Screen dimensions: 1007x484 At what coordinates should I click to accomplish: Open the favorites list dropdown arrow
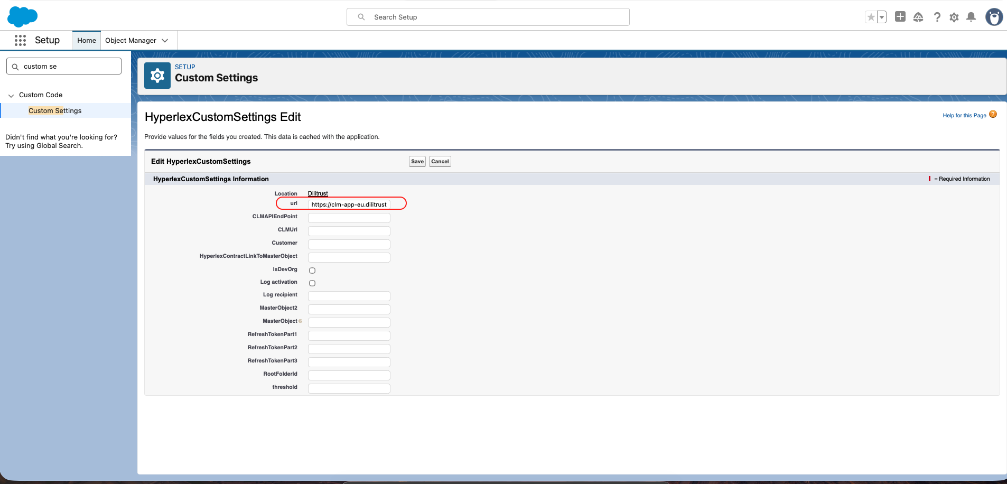pyautogui.click(x=882, y=17)
